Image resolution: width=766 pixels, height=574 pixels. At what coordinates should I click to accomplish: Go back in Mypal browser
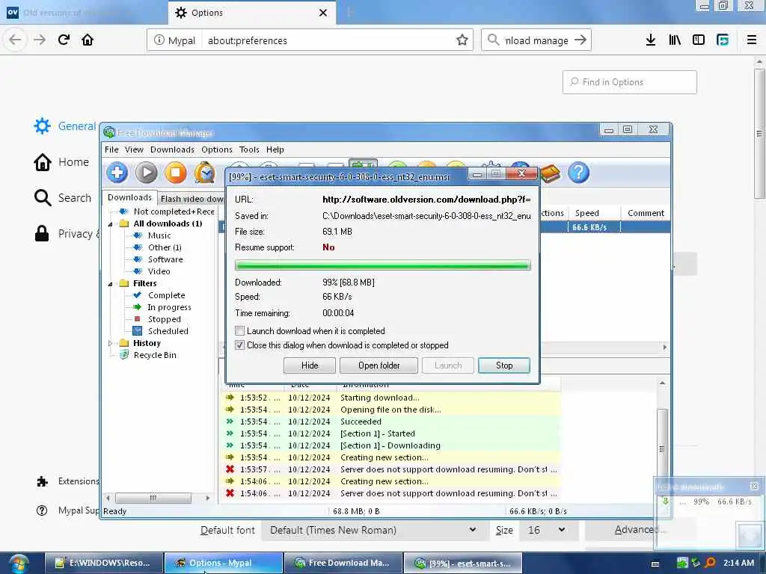coord(15,40)
